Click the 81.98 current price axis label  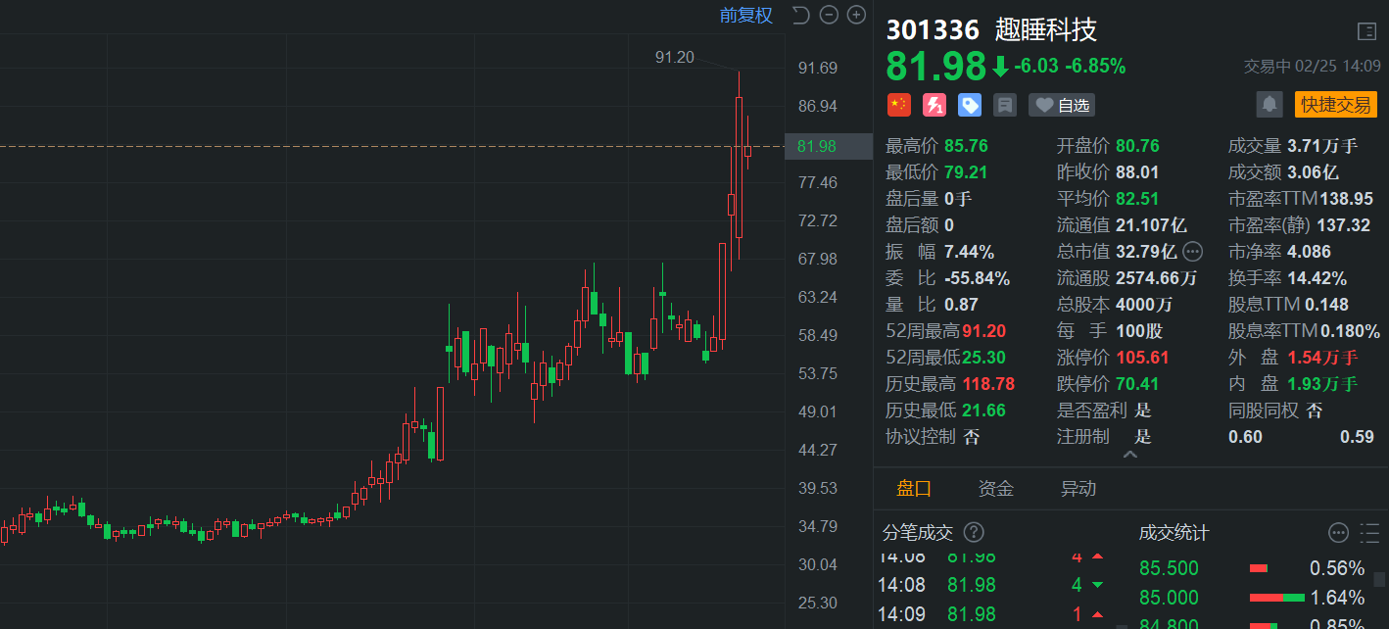click(x=817, y=146)
